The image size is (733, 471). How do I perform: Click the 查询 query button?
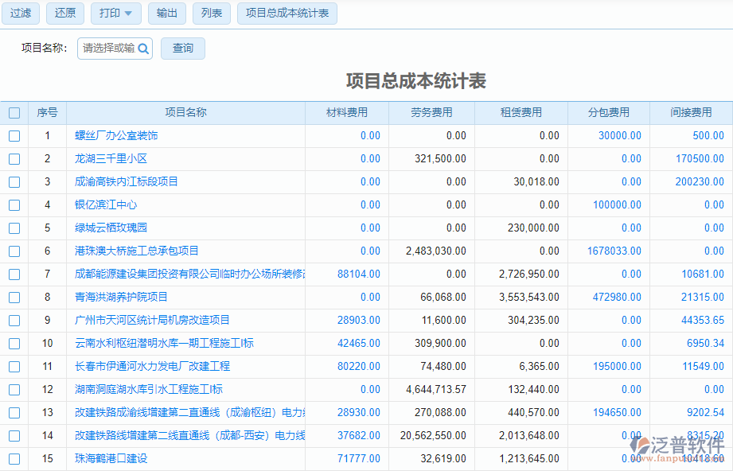point(182,49)
